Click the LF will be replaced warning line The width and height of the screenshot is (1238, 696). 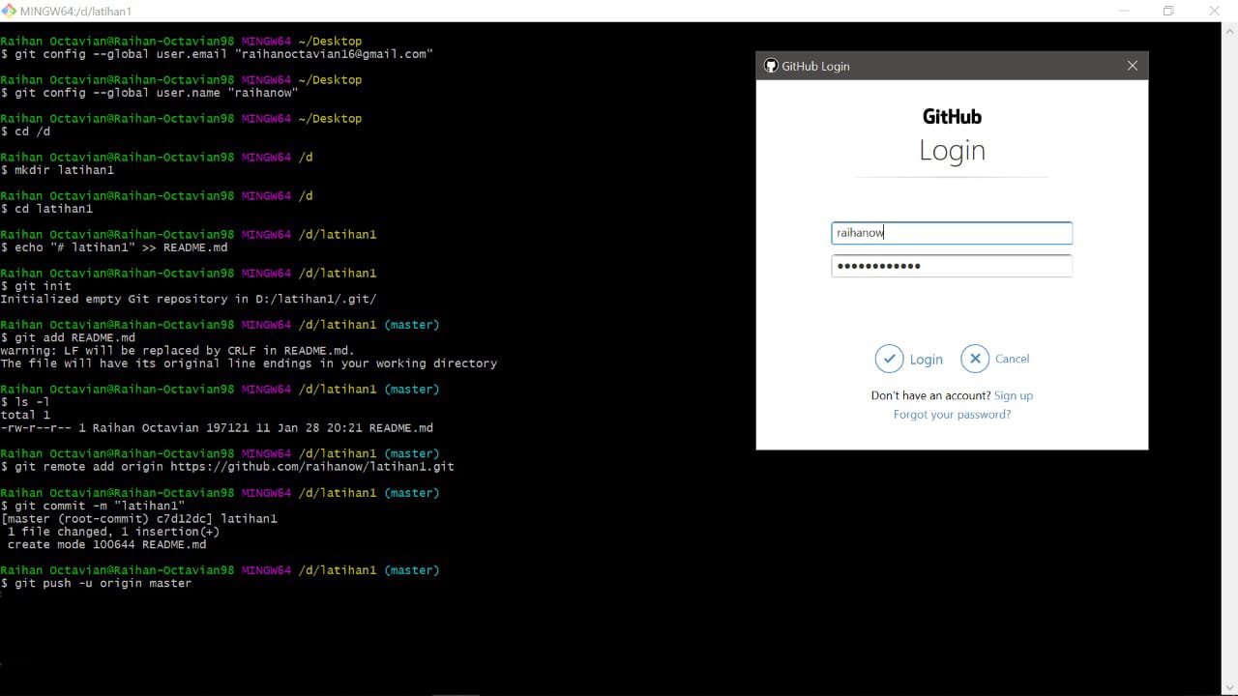[x=178, y=350]
